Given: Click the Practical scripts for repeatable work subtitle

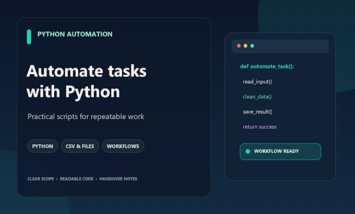Looking at the screenshot, I should (86, 117).
